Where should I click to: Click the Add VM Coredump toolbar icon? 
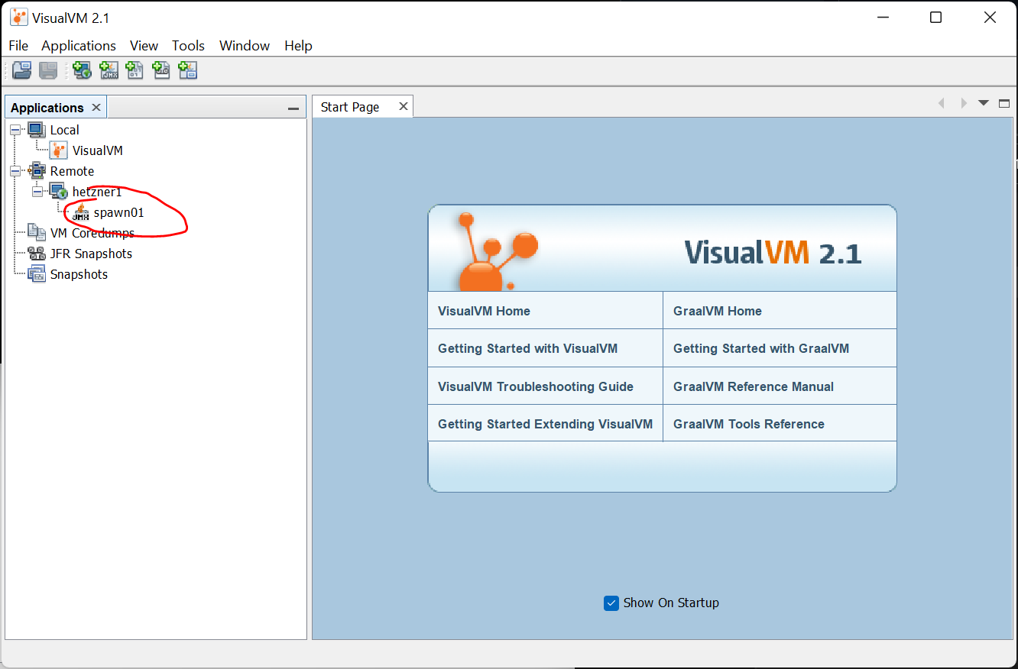(x=135, y=71)
